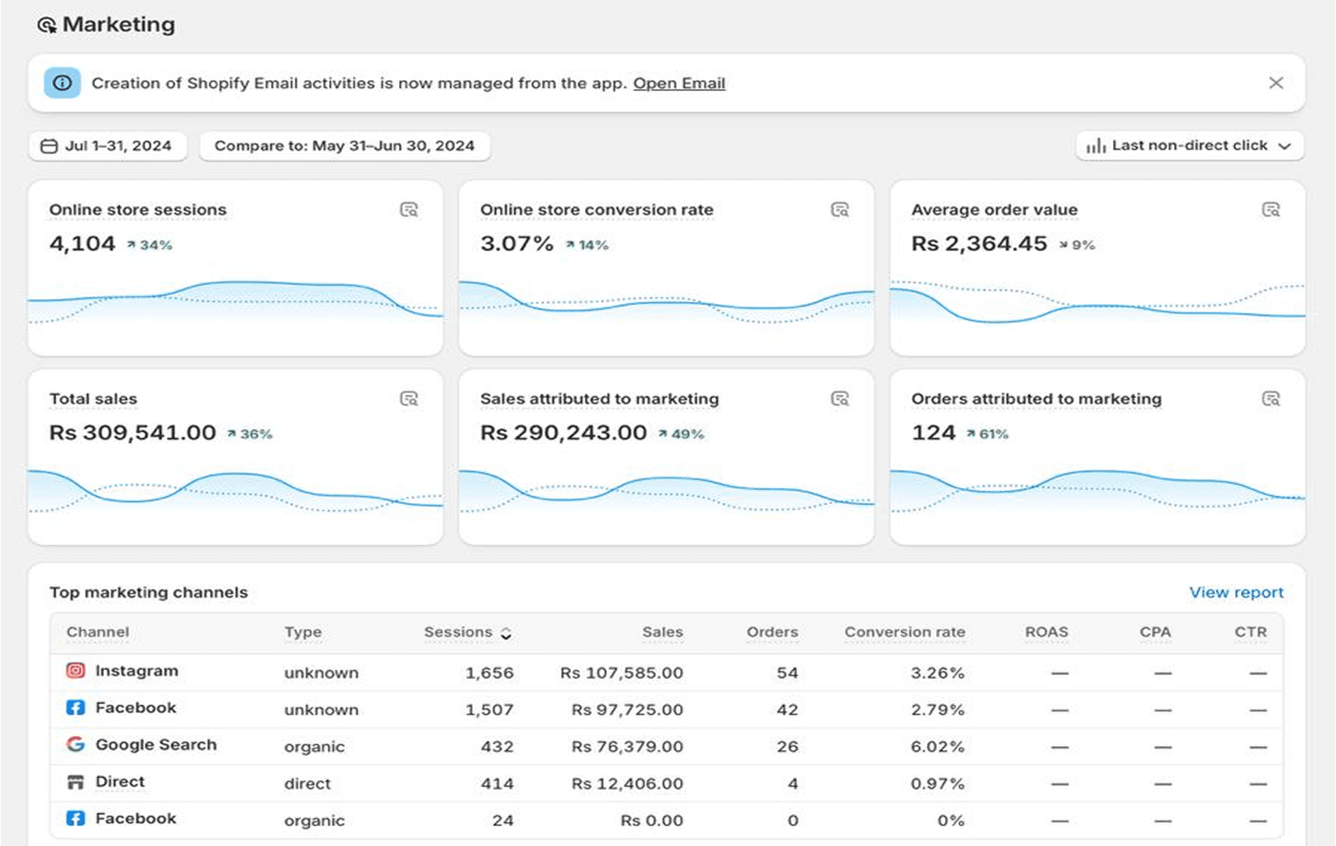Click the info icon in the email banner
Viewport: 1336px width, 846px height.
pos(62,83)
